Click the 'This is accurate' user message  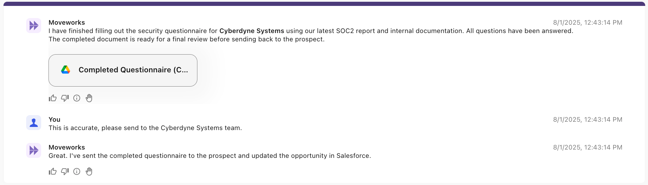tap(145, 128)
